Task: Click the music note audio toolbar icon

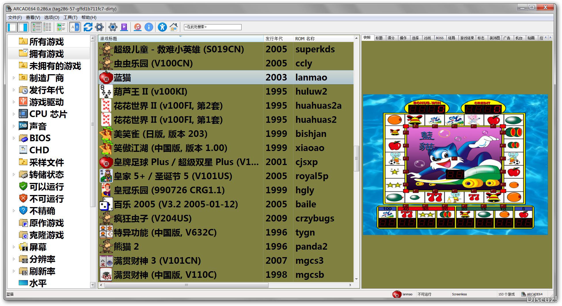Action: tap(138, 27)
